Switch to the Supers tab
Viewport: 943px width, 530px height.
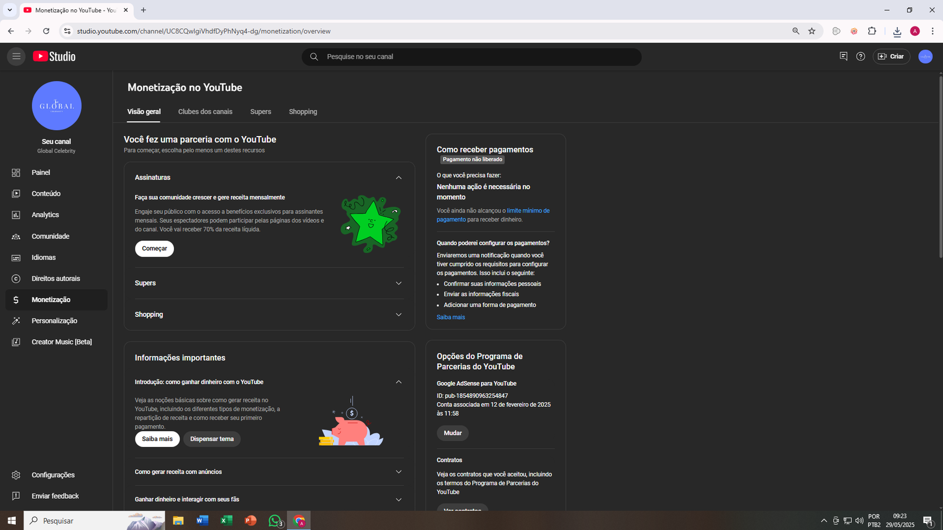(x=261, y=112)
